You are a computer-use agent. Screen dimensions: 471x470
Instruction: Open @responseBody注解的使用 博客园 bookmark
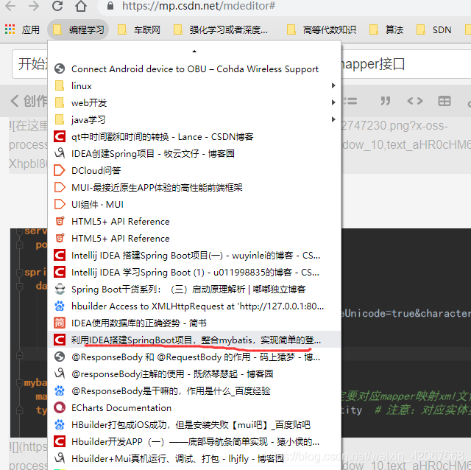point(194,373)
